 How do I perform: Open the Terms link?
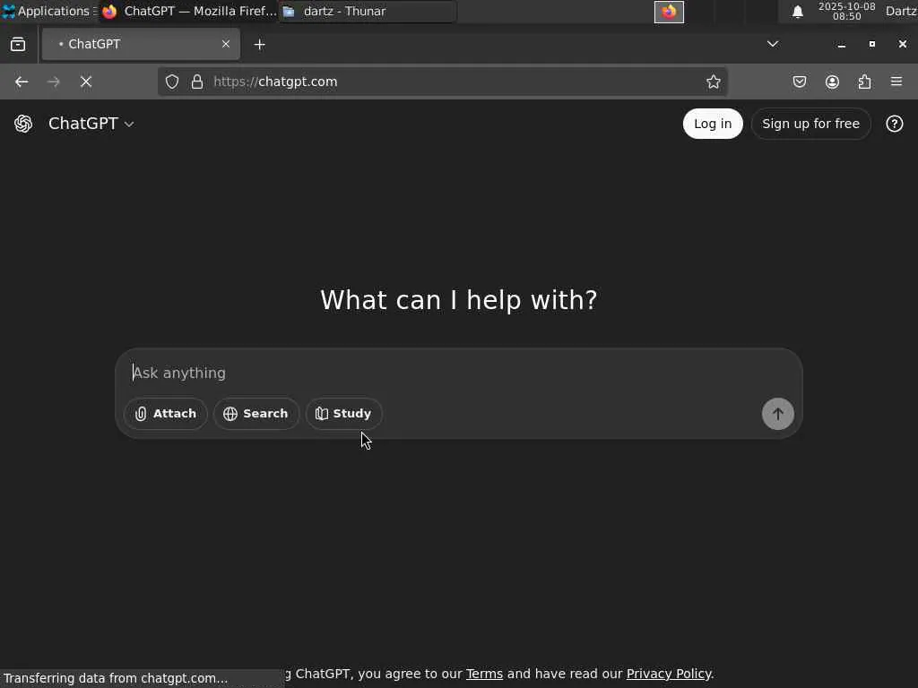point(484,674)
